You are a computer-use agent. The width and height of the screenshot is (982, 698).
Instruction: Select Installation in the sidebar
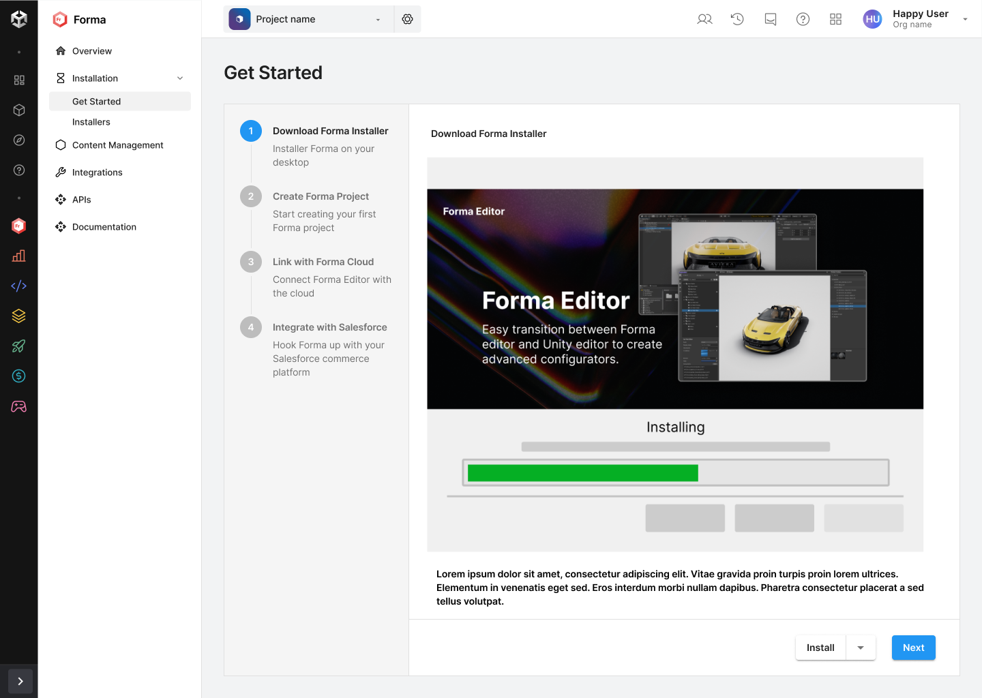120,78
